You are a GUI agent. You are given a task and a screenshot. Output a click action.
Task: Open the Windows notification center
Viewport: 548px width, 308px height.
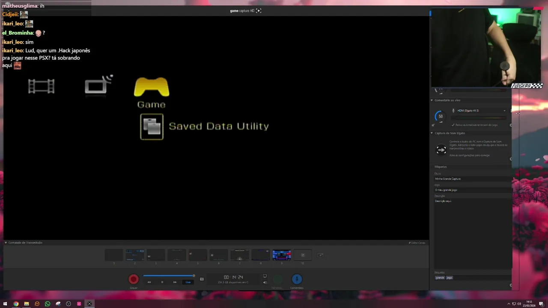541,304
